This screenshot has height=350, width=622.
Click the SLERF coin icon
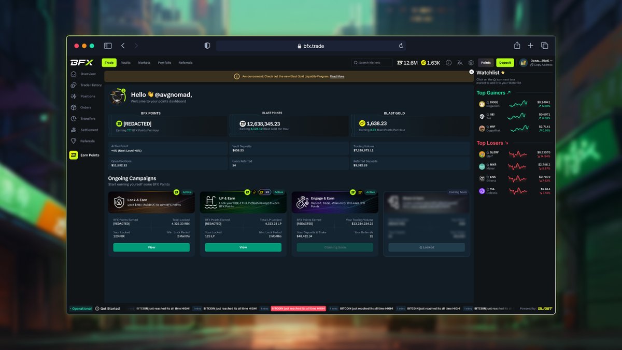482,155
